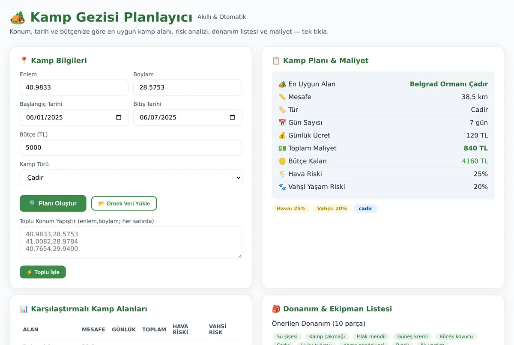
Task: Click the pin icon beside Kamp Bilgileri
Action: point(24,60)
